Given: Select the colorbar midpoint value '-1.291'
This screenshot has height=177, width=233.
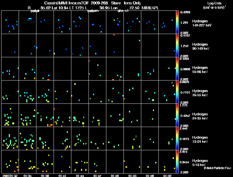Looking at the screenshot, I should tap(184, 23).
